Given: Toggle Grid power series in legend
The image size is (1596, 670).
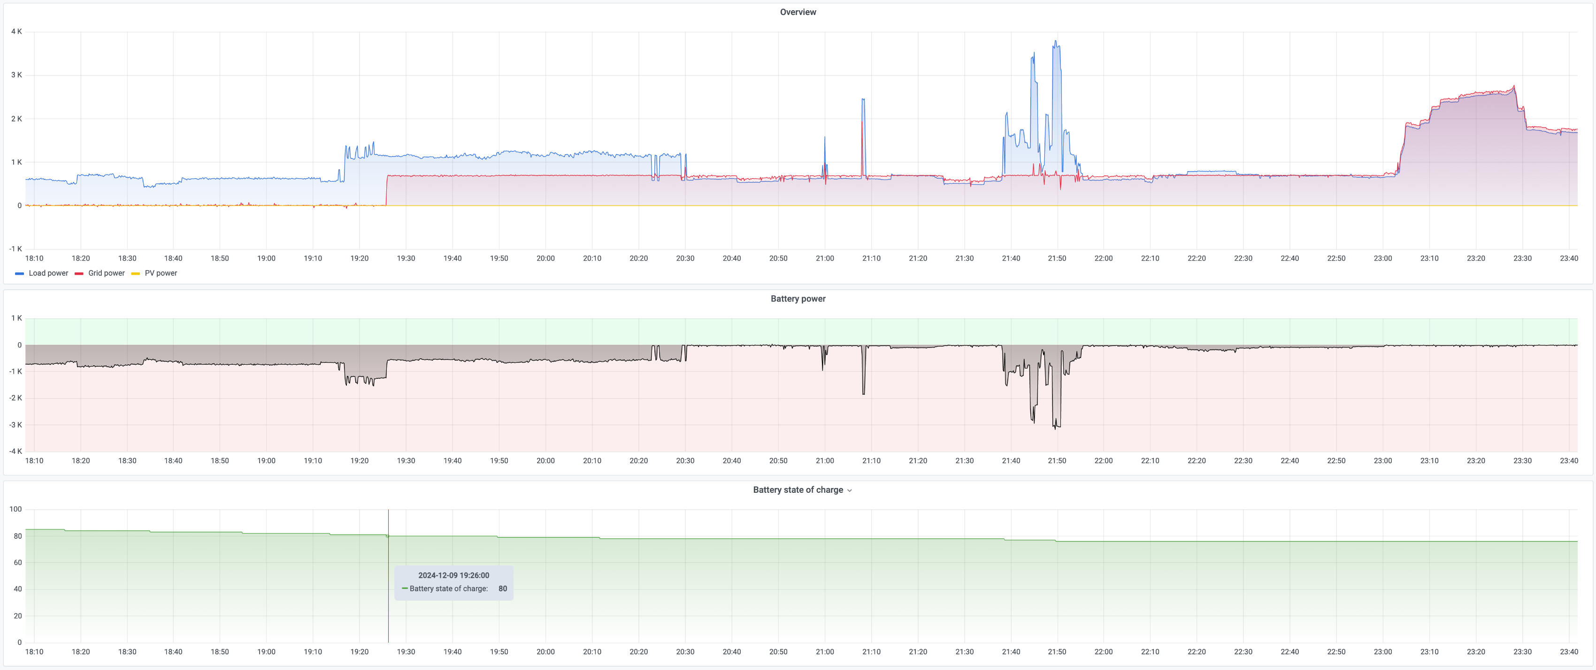Looking at the screenshot, I should (106, 273).
